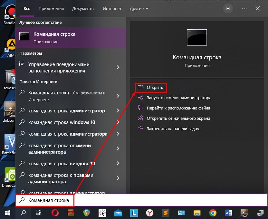The width and height of the screenshot is (268, 219).
Task: Open the cursor-click app on the taskbar
Action: [x=102, y=213]
